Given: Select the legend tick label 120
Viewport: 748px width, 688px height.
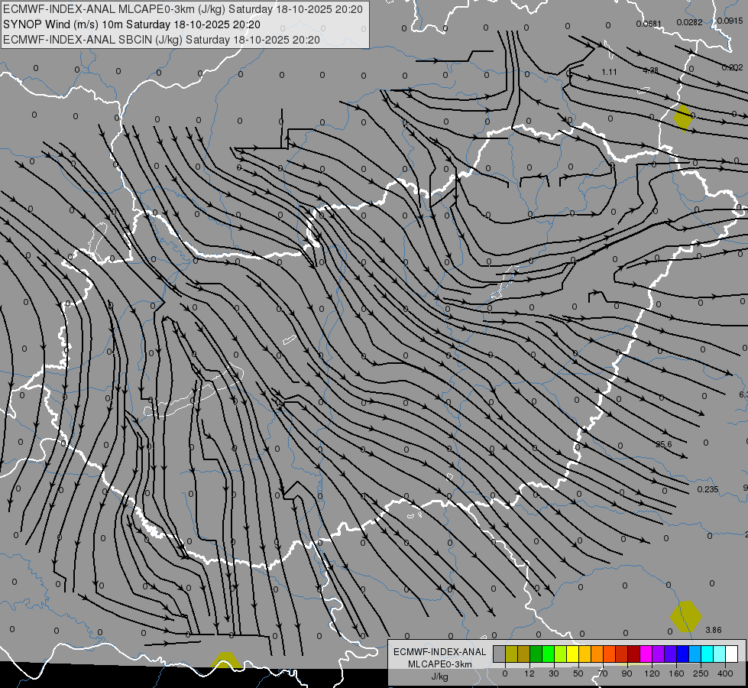Looking at the screenshot, I should [652, 673].
